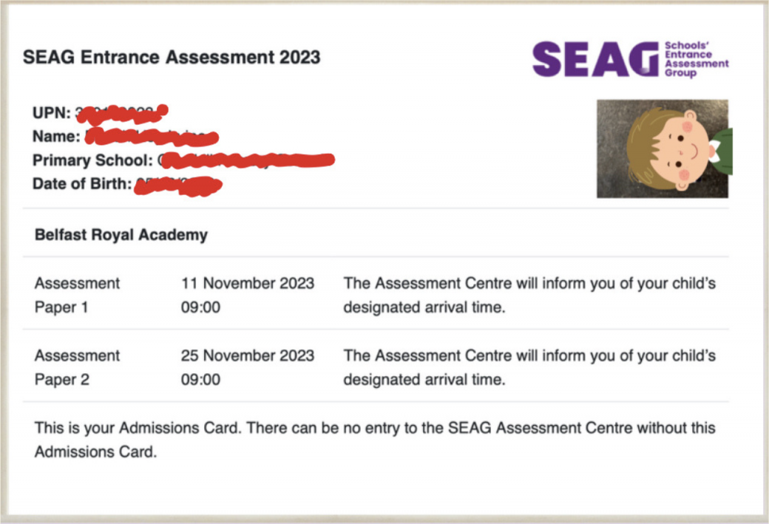The width and height of the screenshot is (769, 524).
Task: Select the redacted Date of Birth value
Action: pyautogui.click(x=177, y=185)
